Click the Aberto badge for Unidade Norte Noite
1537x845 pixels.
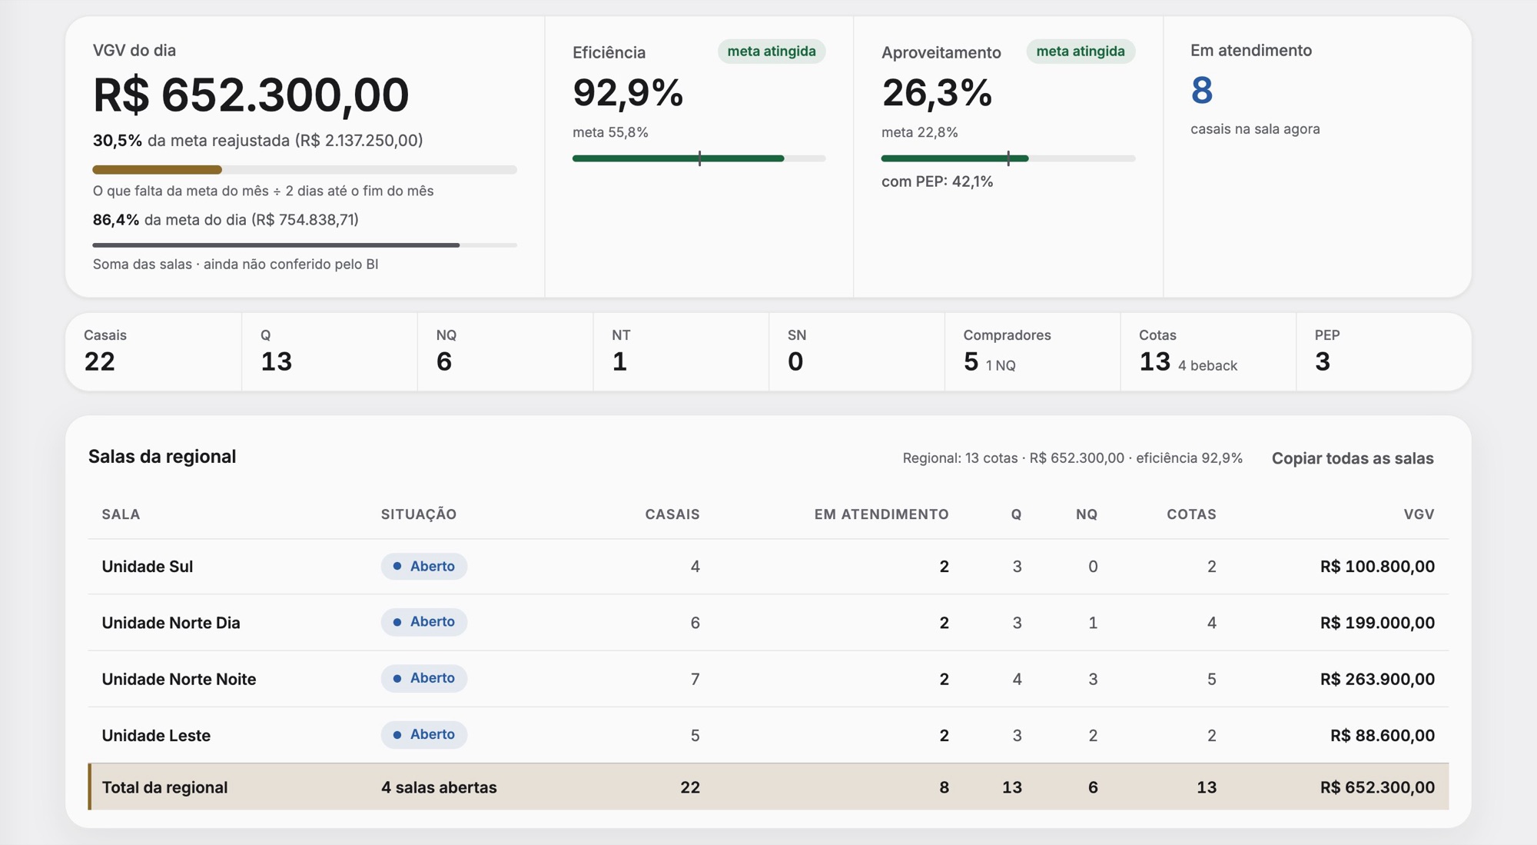pos(424,678)
